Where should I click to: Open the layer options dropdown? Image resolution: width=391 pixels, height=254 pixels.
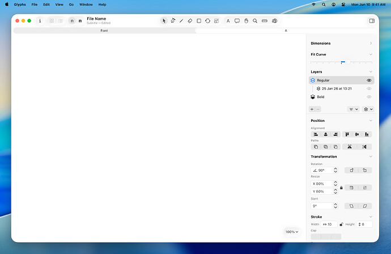368,109
